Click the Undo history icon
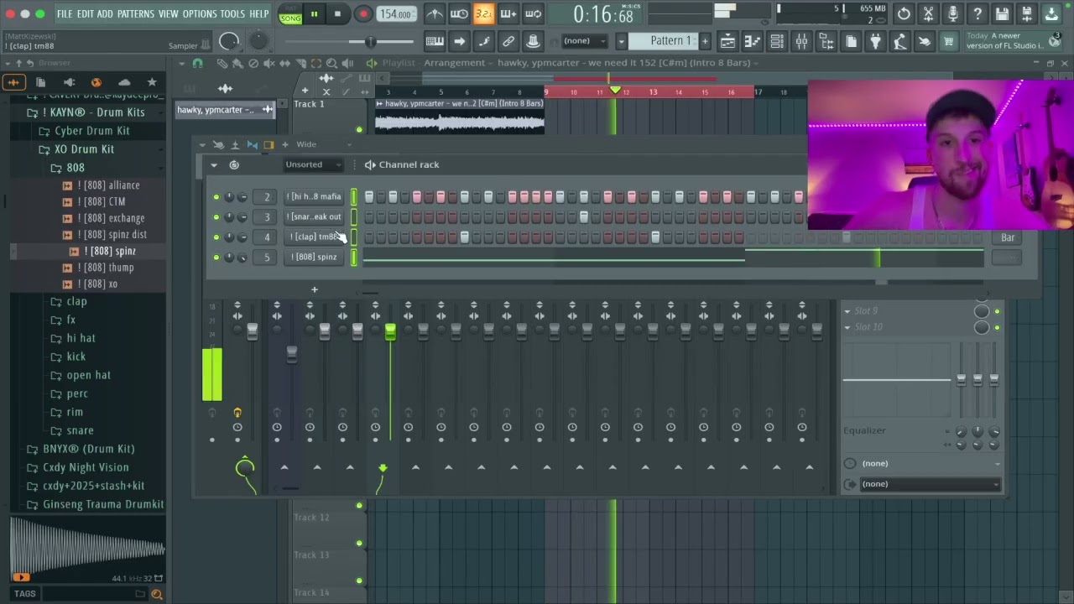This screenshot has width=1074, height=604. 904,13
